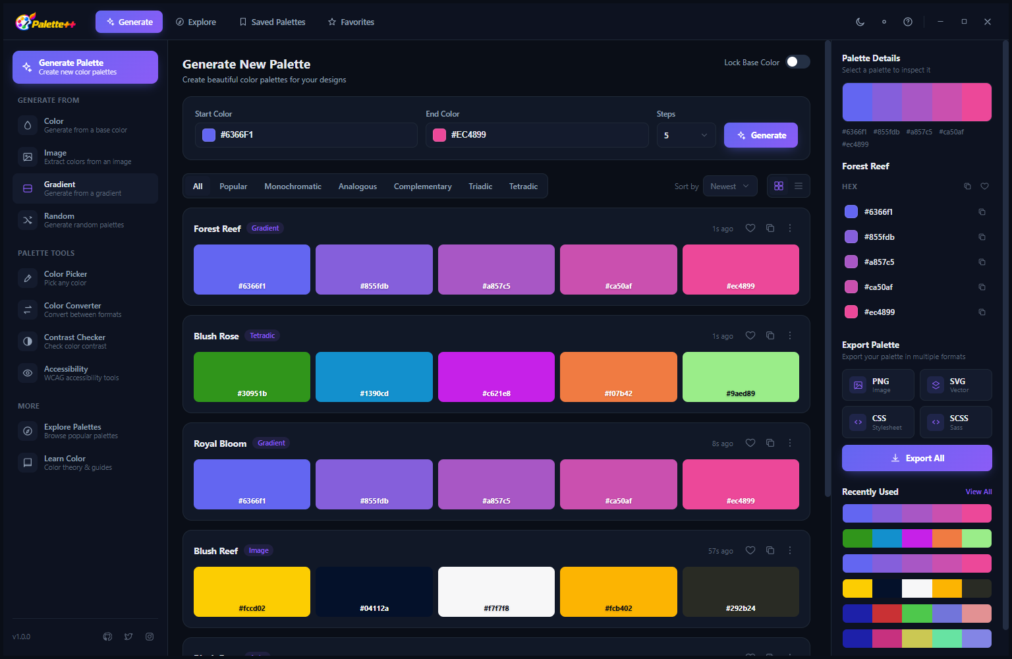
Task: Open the Contrast Checker tool
Action: (x=85, y=341)
